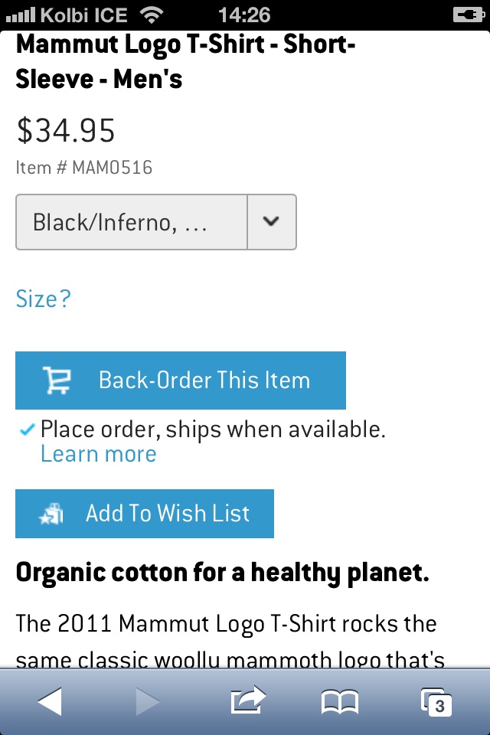Tap the blue checkmark beside Place order
The image size is (490, 735).
tap(27, 430)
